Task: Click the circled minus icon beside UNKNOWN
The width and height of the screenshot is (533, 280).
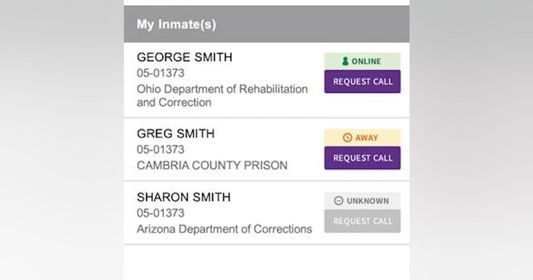Action: click(x=339, y=201)
